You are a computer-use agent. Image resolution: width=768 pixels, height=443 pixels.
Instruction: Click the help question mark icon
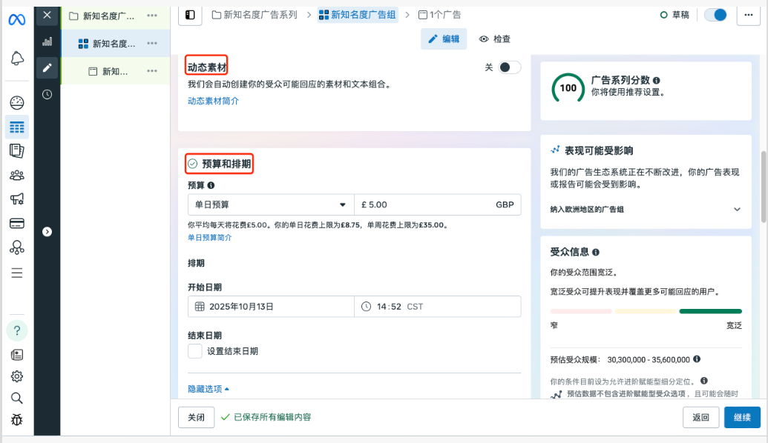coord(17,330)
